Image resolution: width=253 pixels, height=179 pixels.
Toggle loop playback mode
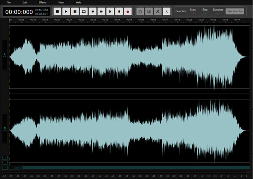tap(84, 11)
